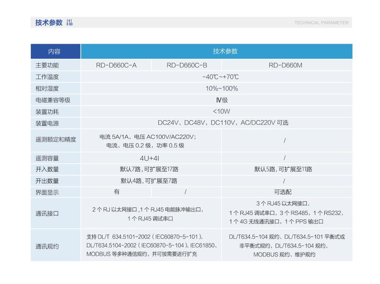Select the 电磁兼容等级 row label
This screenshot has width=380, height=284.
[x=53, y=100]
